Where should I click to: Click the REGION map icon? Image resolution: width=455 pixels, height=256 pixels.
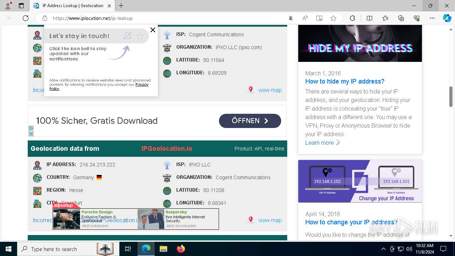pos(37,191)
